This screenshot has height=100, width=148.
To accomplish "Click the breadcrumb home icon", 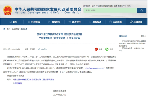I will coord(4,29).
